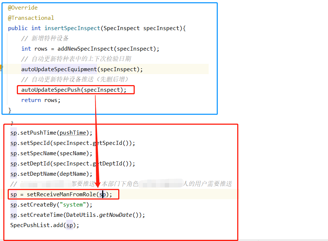Click the @Transactional annotation
Viewport: 328px width, 241px height.
pos(31,18)
